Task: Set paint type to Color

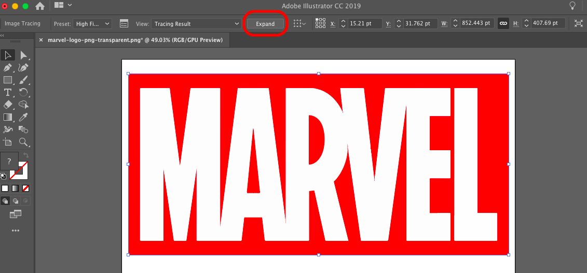Action: click(x=5, y=188)
